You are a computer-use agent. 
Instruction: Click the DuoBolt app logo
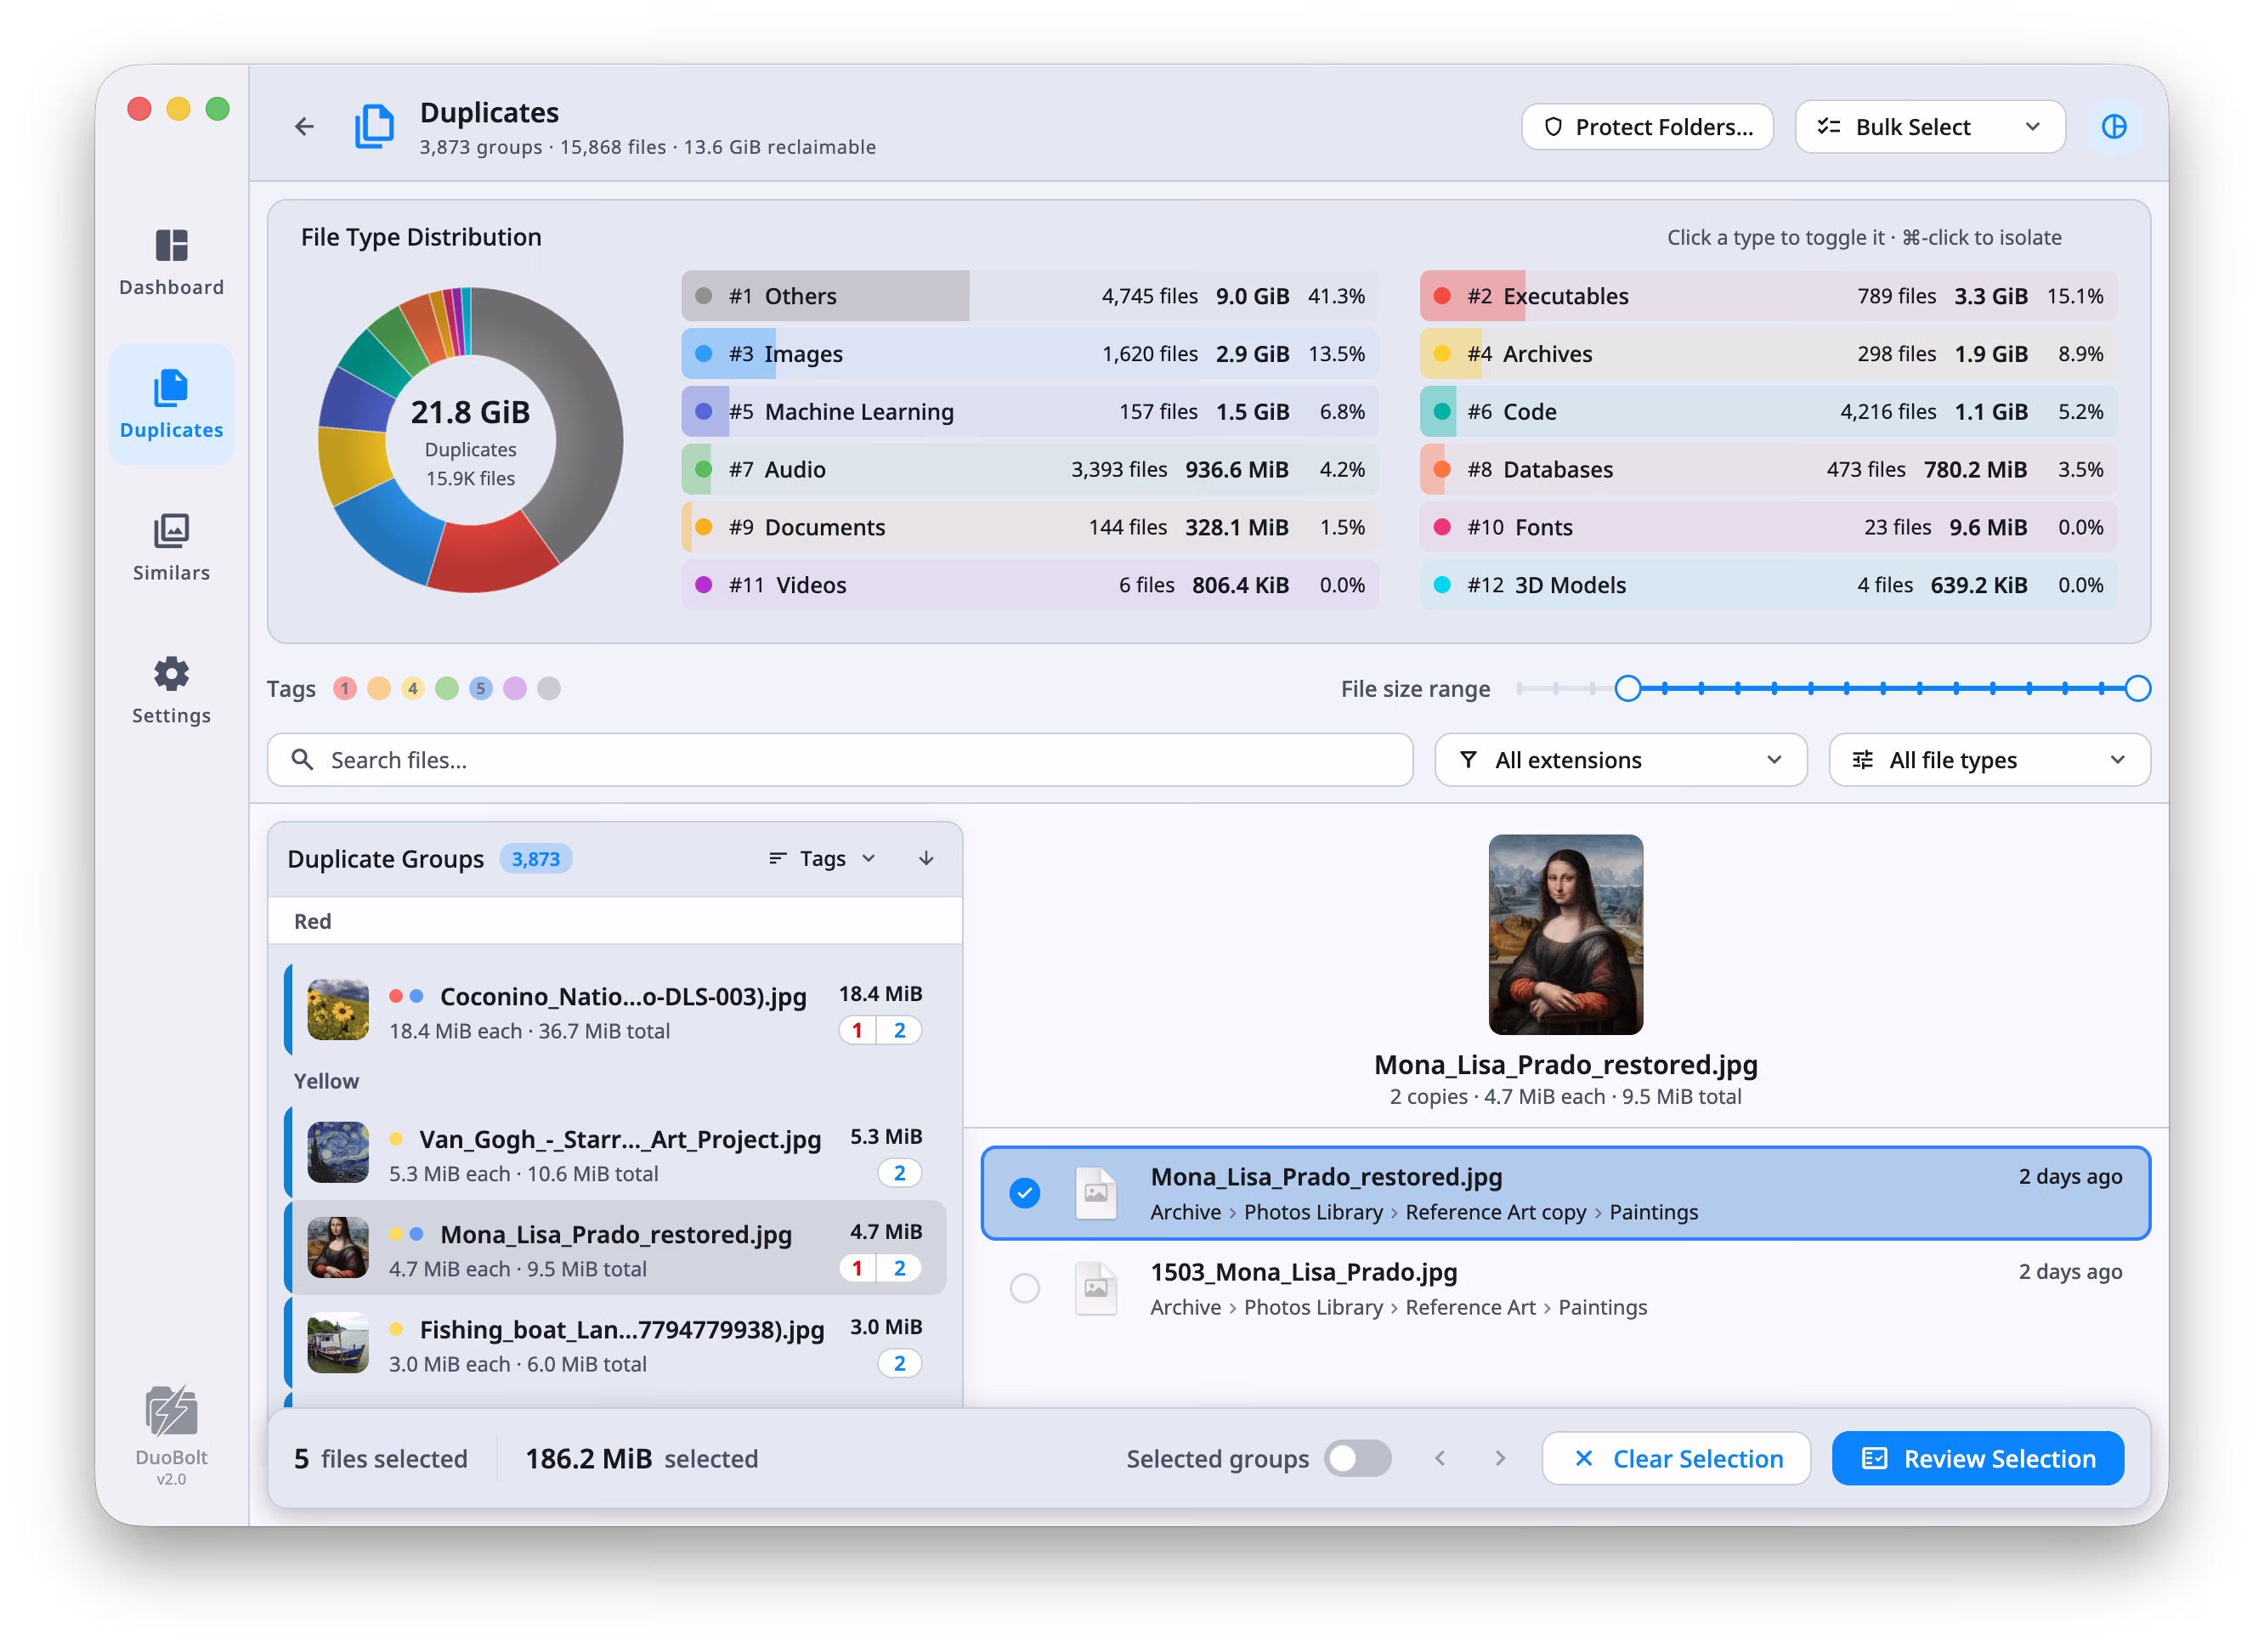pos(171,1411)
